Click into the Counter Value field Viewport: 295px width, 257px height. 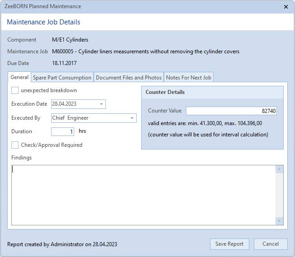[x=231, y=111]
